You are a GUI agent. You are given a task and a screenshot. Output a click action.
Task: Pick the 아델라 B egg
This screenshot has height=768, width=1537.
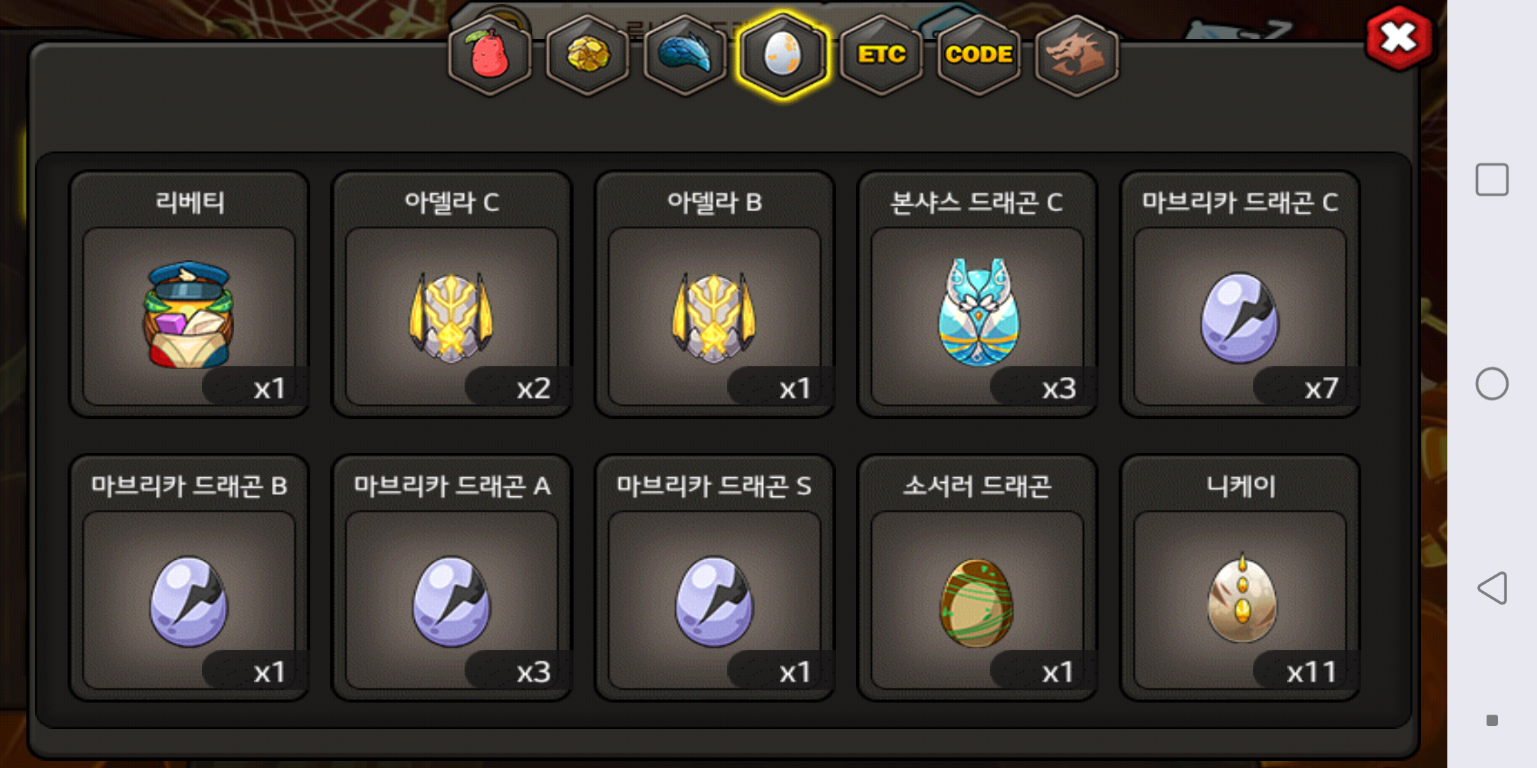point(714,294)
